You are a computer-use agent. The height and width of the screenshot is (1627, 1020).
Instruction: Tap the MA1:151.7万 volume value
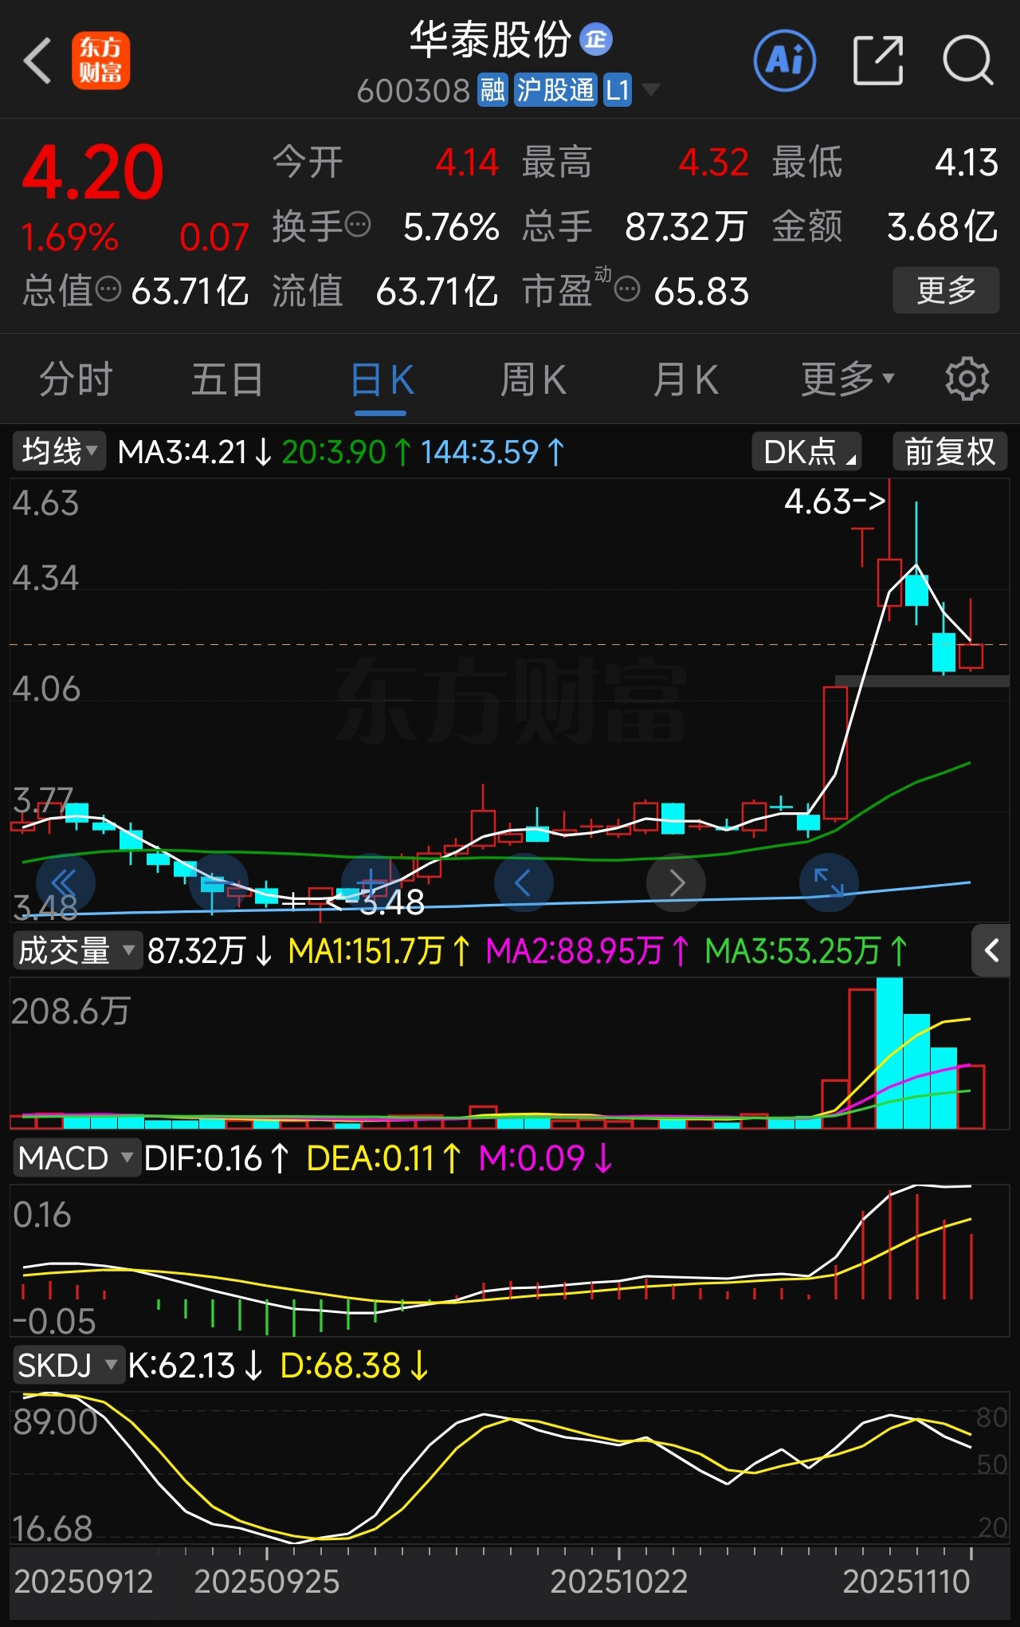tap(379, 951)
